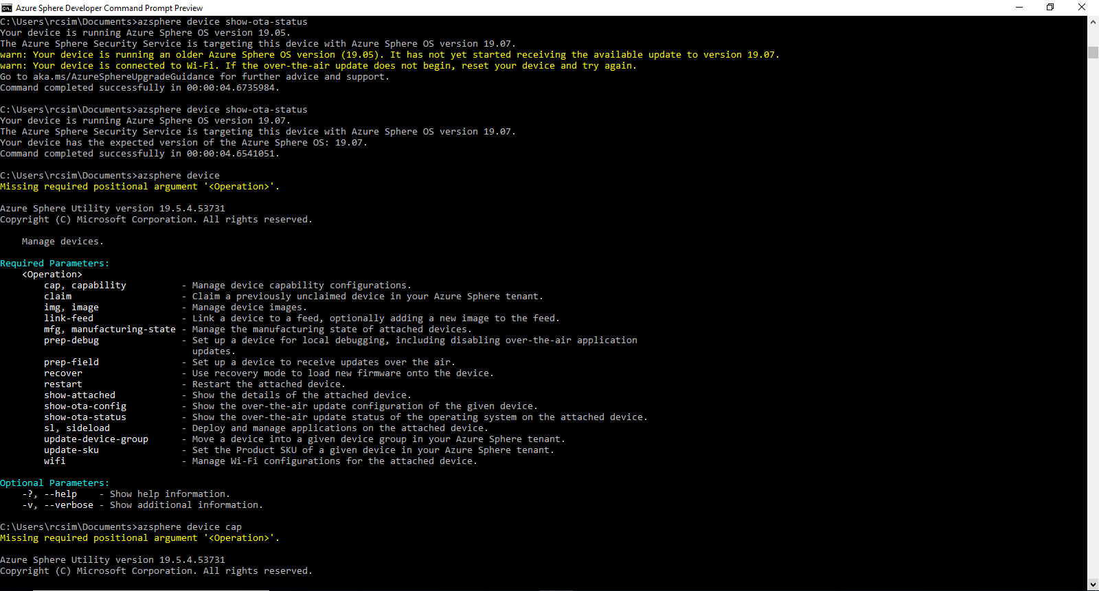Minimize the Azure Sphere command prompt window
1099x591 pixels.
(x=1019, y=8)
